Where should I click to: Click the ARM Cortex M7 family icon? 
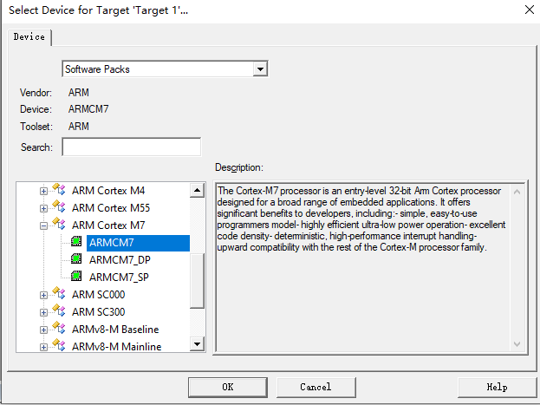click(59, 224)
